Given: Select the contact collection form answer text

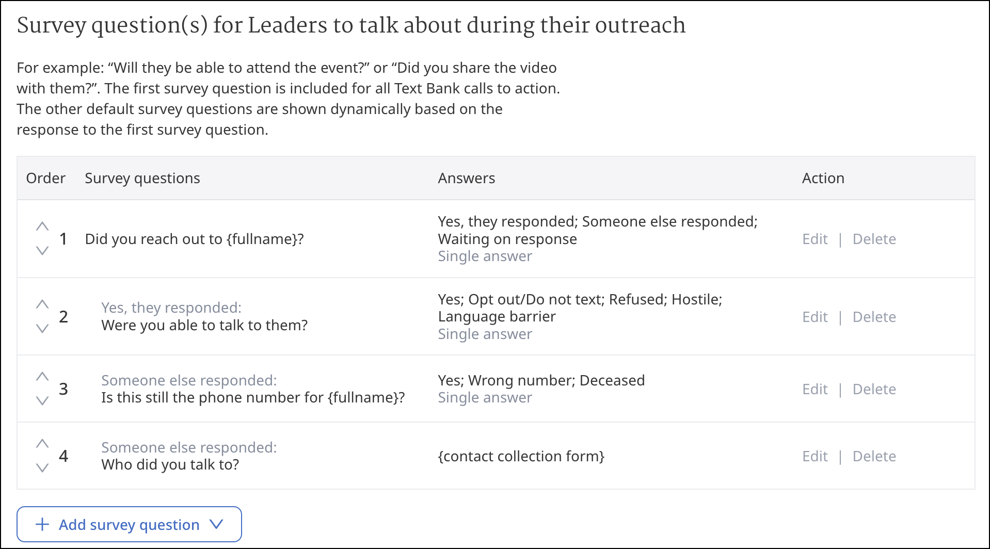Looking at the screenshot, I should pyautogui.click(x=521, y=456).
